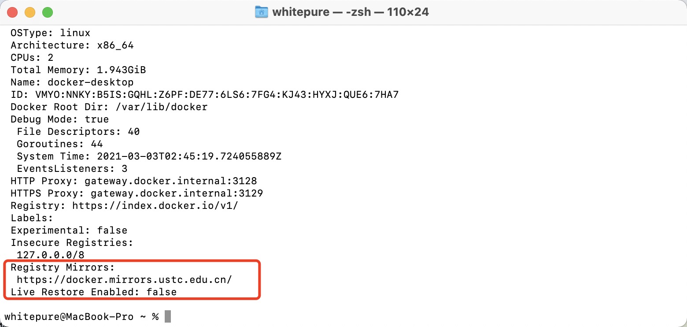Screen dimensions: 687x327
Task: Click the Debug Mode true line
Action: 59,119
